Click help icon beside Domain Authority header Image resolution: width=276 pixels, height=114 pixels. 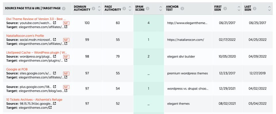(93, 8)
